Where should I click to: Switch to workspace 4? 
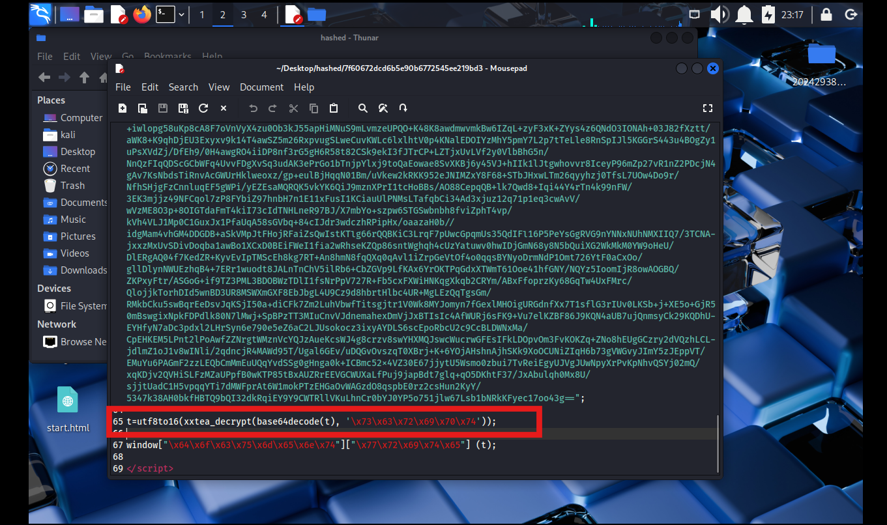point(264,14)
